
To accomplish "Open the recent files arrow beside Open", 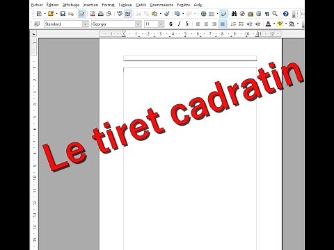I will point(56,14).
